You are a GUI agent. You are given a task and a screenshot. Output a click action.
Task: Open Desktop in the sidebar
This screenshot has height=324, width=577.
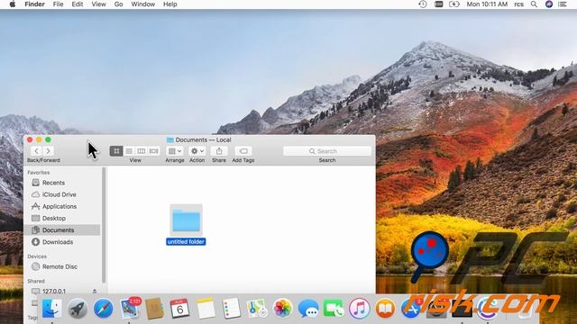coord(62,218)
